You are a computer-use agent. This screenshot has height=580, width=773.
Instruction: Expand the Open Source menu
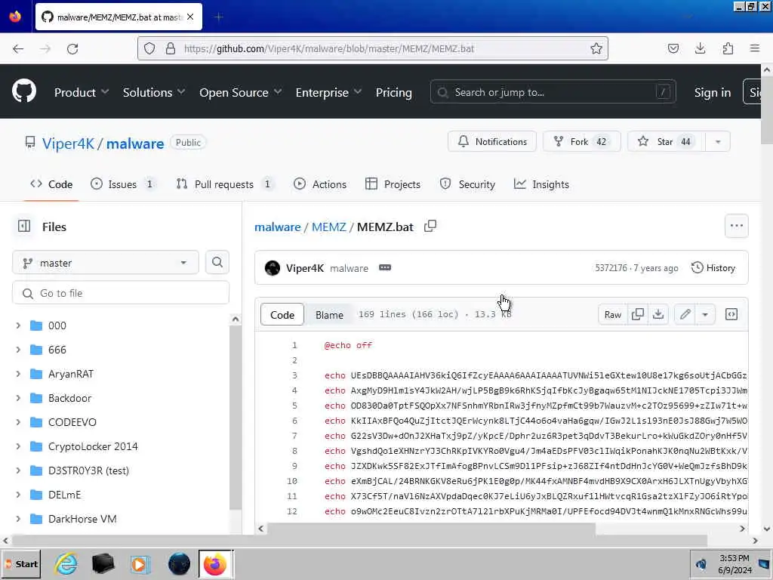(x=241, y=92)
